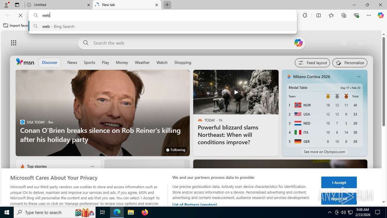Switch to the Play tab
The width and height of the screenshot is (387, 218).
(106, 62)
